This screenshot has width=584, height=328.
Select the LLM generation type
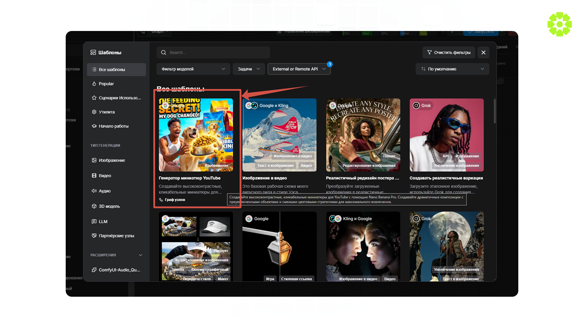(x=103, y=221)
